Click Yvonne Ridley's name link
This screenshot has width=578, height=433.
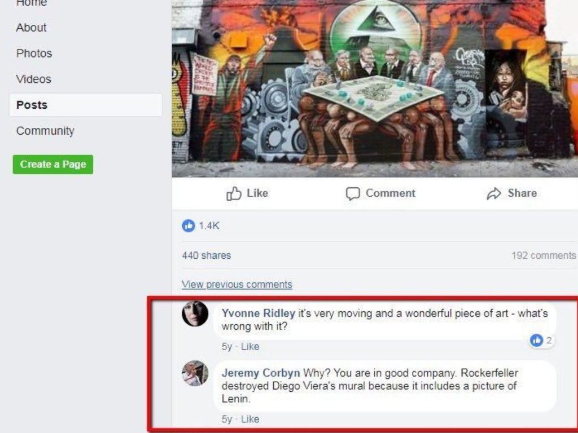259,313
